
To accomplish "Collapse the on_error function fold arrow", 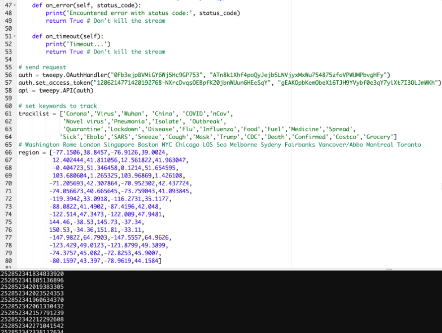I will [x=15, y=5].
